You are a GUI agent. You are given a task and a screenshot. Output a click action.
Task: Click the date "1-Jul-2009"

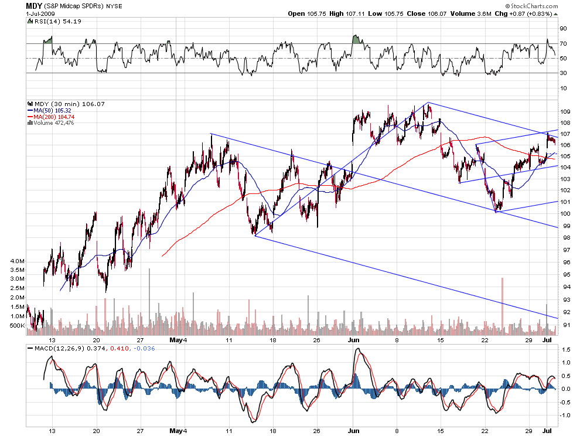pos(40,13)
